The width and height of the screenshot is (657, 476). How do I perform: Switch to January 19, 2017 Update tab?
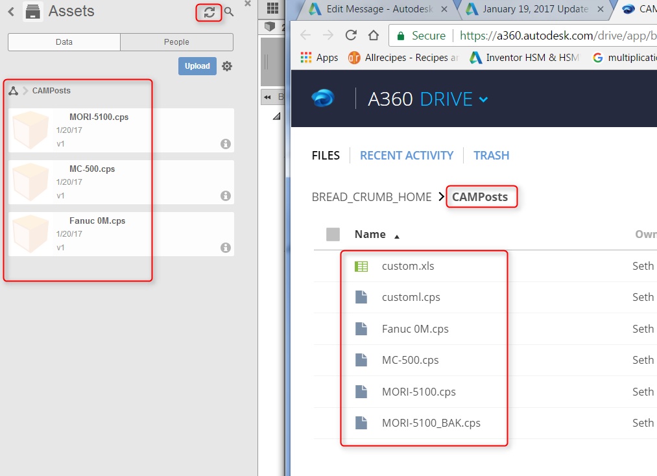[535, 9]
